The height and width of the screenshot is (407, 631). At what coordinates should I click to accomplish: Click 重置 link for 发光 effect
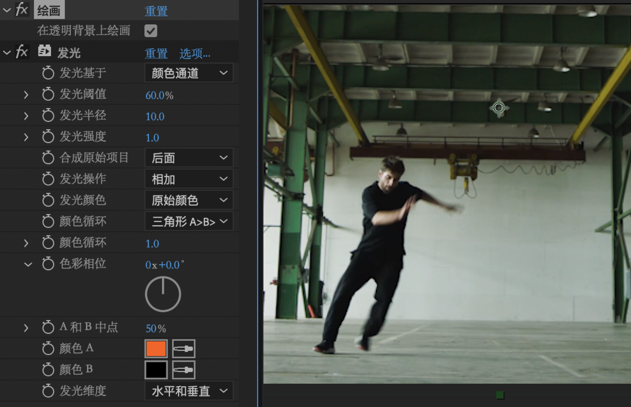(156, 54)
